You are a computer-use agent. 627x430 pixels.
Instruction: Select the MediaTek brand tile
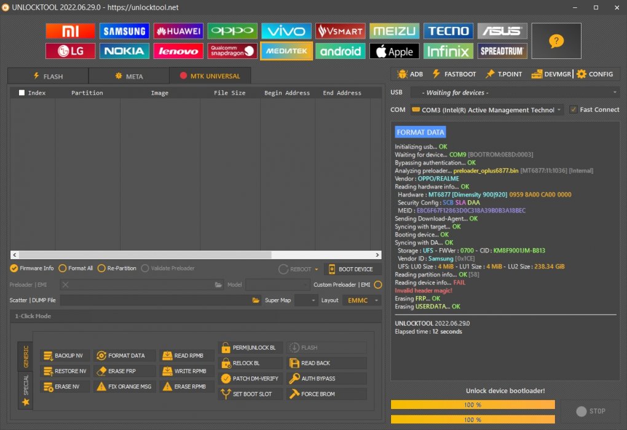pyautogui.click(x=286, y=51)
